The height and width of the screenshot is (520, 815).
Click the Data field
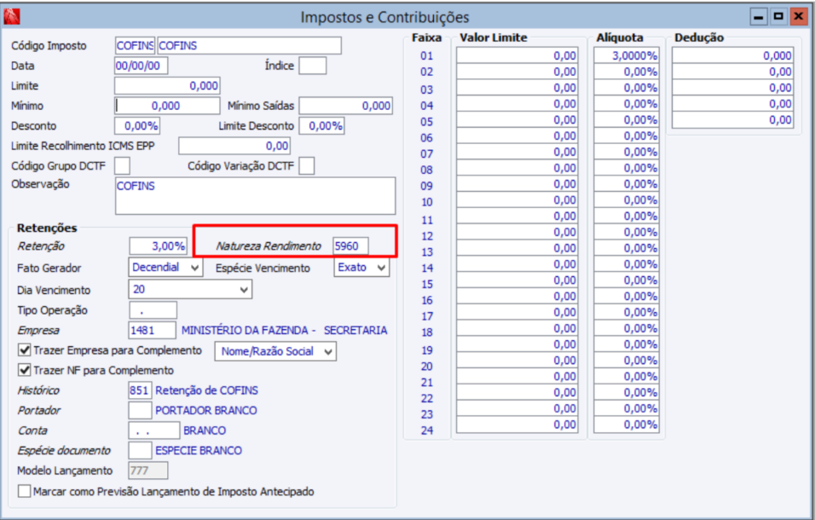142,66
